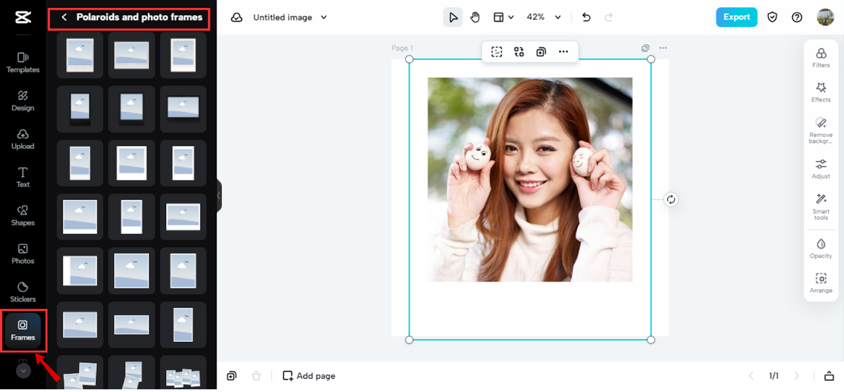844x392 pixels.
Task: Open the user profile avatar
Action: [x=826, y=17]
